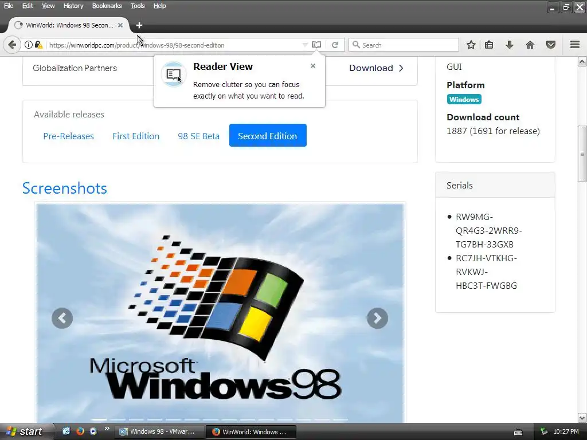Click the first carousel indicator bar
Image resolution: width=587 pixels, height=440 pixels.
pos(99,419)
